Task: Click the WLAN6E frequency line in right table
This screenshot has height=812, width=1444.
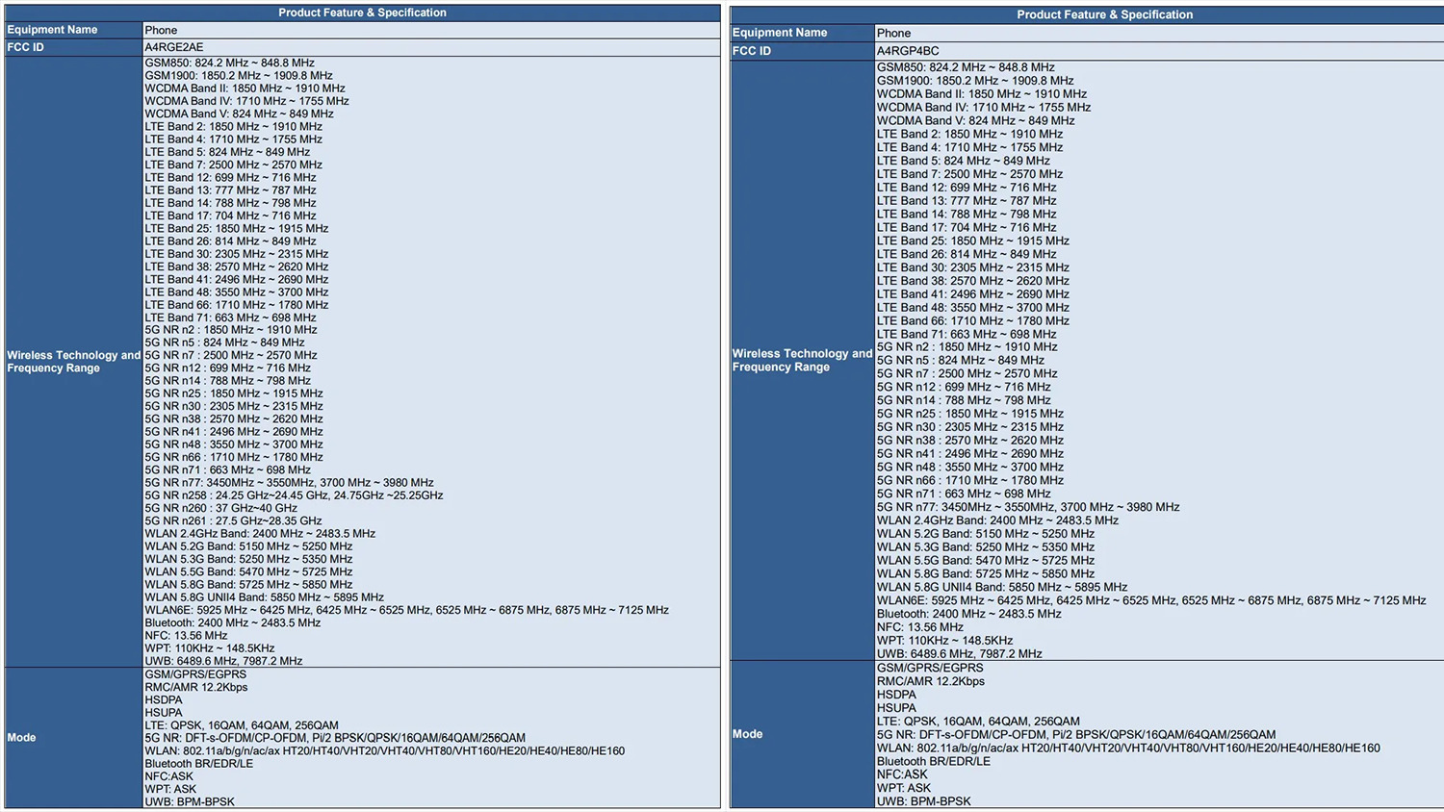Action: pos(1150,600)
